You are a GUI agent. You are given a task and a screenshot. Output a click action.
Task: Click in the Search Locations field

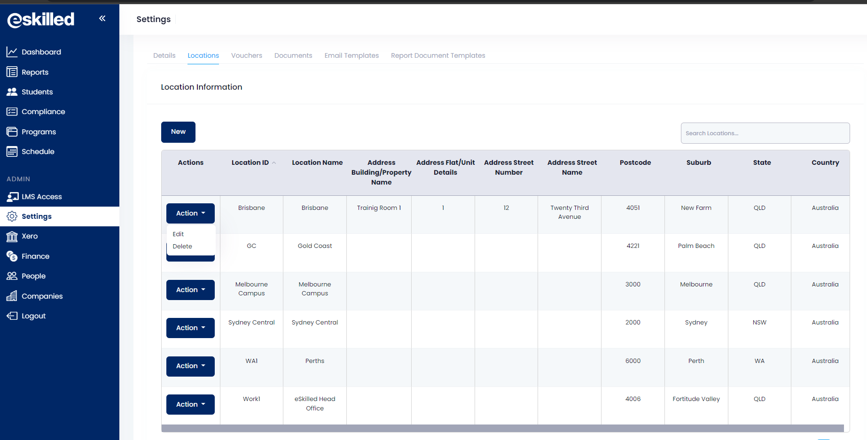coord(765,133)
